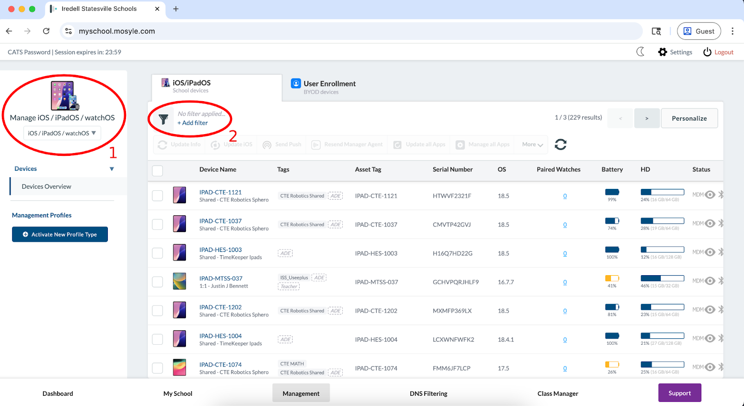This screenshot has width=744, height=406.
Task: Check the IPAD-MTSS-037 row checkbox
Action: [158, 282]
